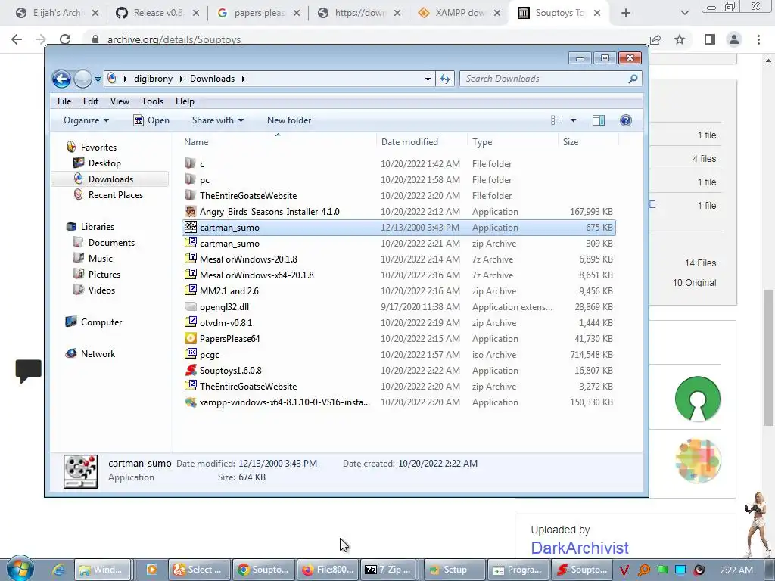Click the change view icon
The height and width of the screenshot is (581, 775).
click(x=557, y=120)
